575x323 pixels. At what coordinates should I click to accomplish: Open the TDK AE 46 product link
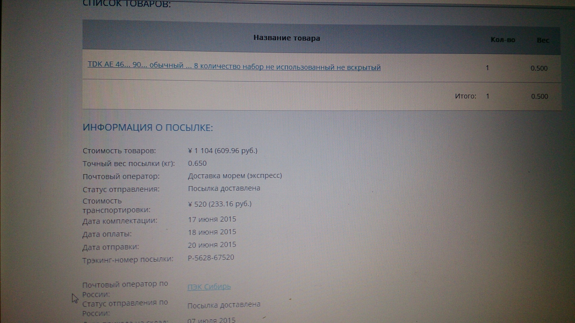tap(234, 66)
